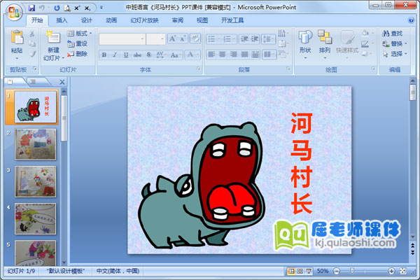This screenshot has width=420, height=280.
Task: Copy selection using copy icon
Action: 32,43
